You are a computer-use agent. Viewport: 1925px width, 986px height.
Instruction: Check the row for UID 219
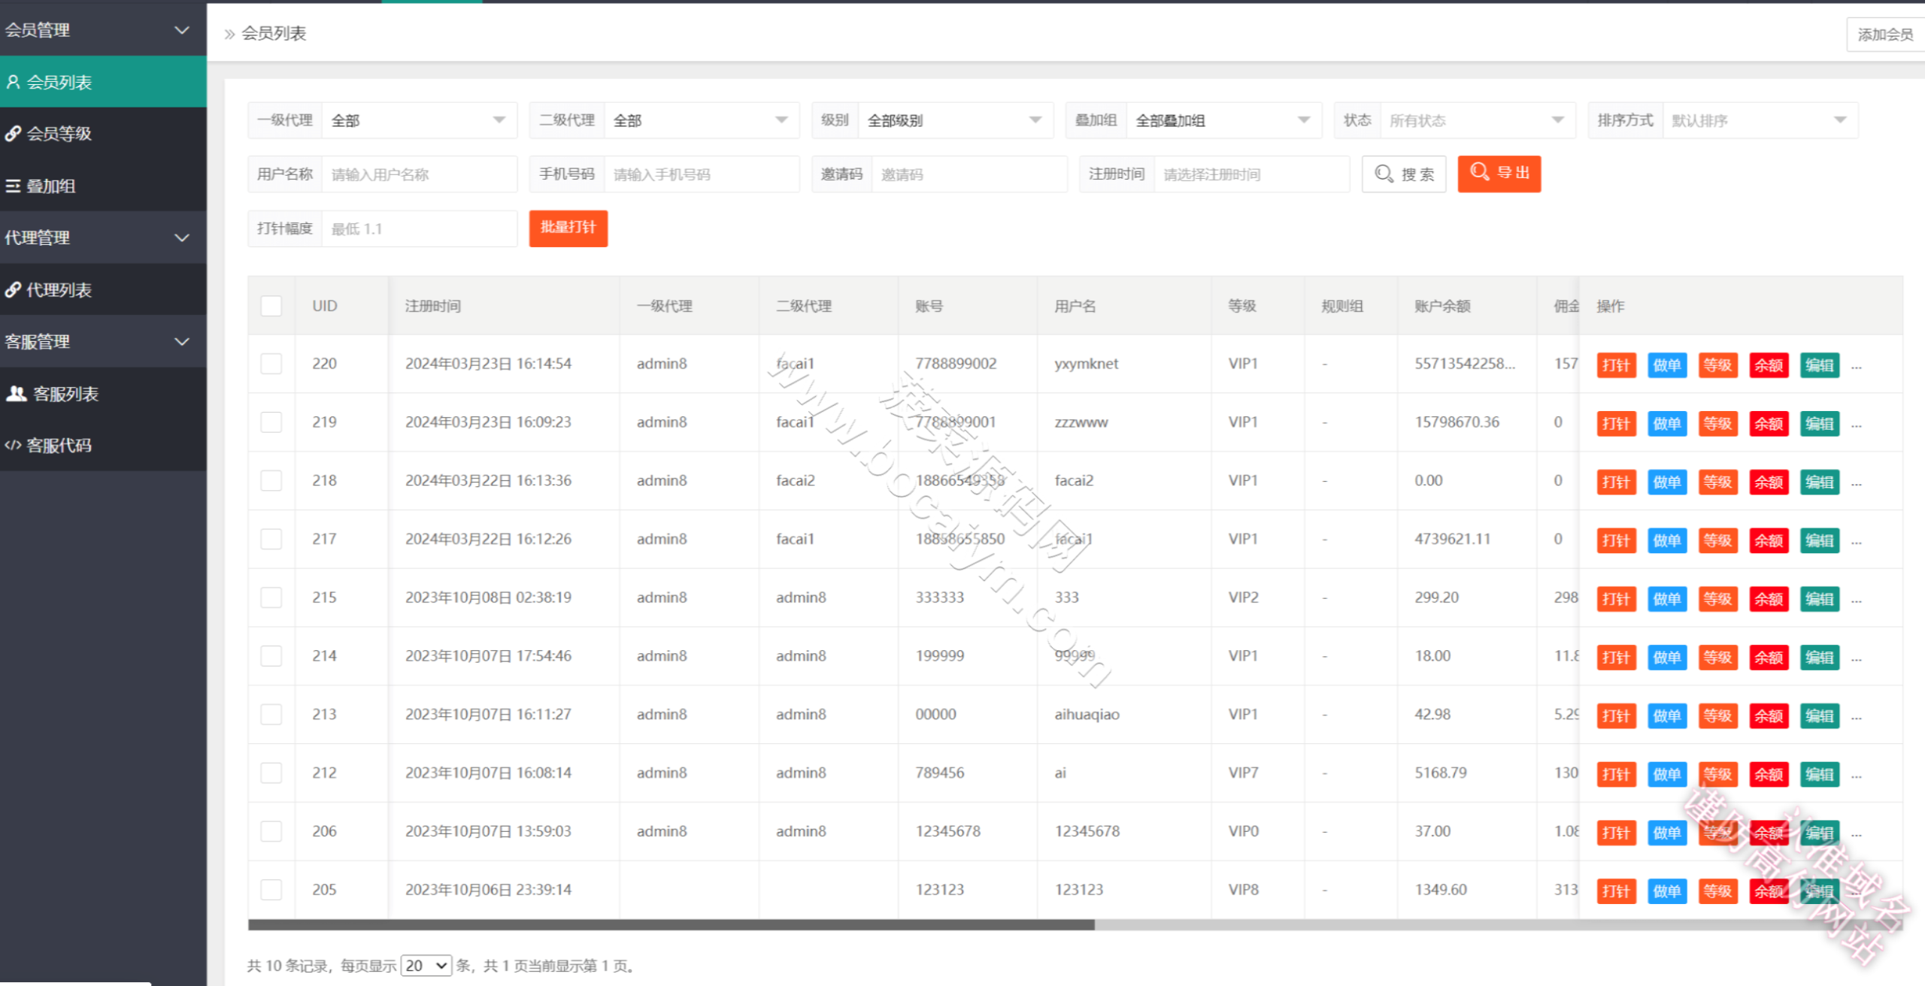click(271, 422)
